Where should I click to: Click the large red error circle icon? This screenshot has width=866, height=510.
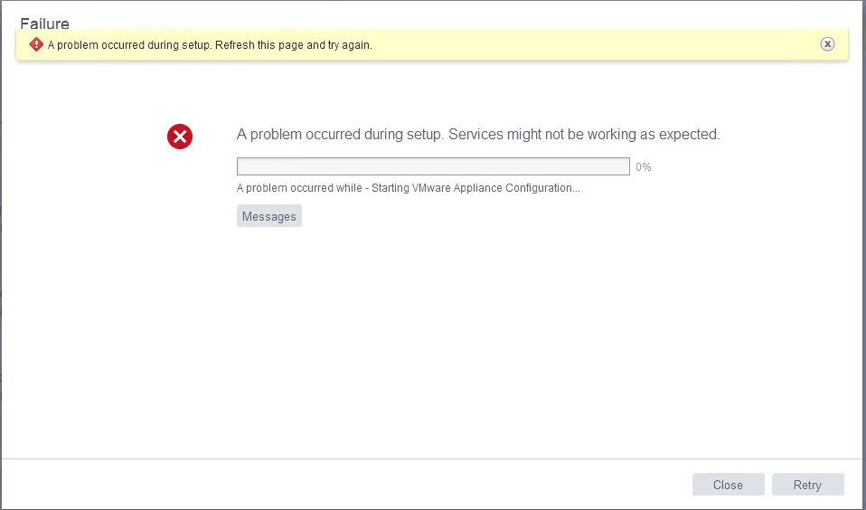(x=180, y=137)
